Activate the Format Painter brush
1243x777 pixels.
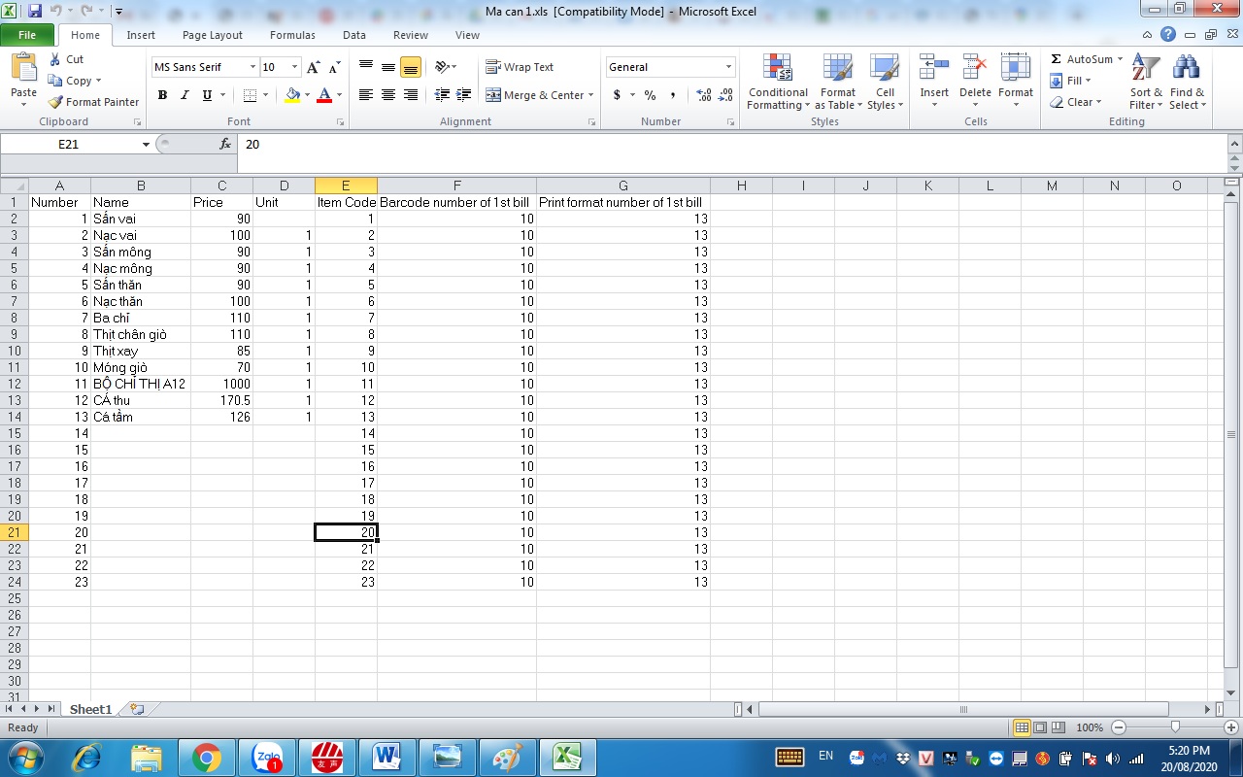coord(93,102)
